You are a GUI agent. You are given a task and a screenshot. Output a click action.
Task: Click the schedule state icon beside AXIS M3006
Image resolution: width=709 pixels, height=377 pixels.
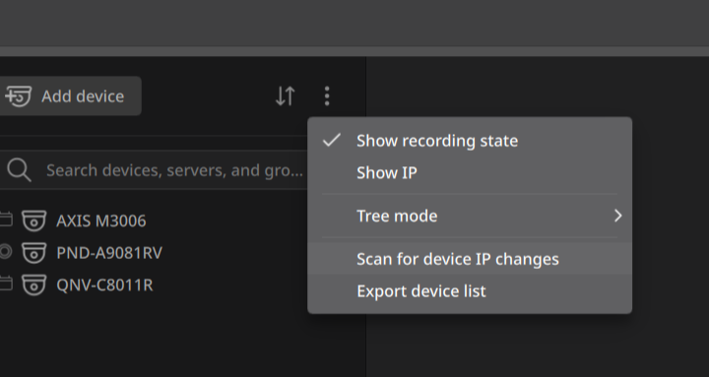[6, 220]
